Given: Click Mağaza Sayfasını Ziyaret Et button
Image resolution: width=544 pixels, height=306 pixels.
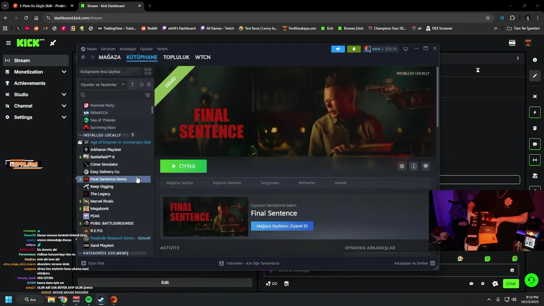Looking at the screenshot, I should tap(282, 226).
